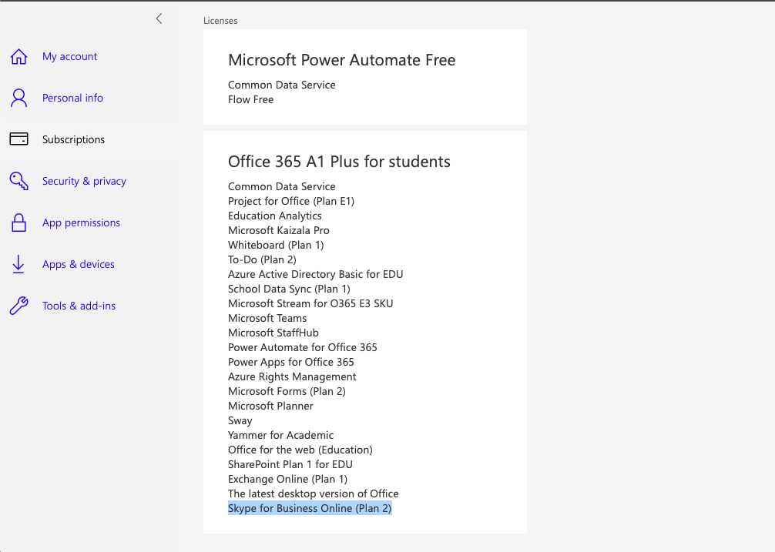Screen dimensions: 775x552
Task: Collapse the sidebar with the left chevron
Action: 159,18
